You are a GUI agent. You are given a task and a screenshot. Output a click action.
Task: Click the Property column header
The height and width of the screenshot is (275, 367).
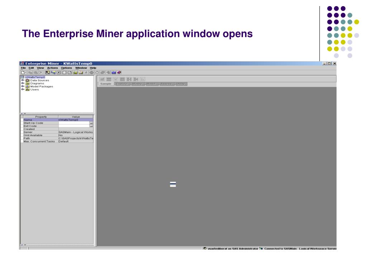point(41,116)
